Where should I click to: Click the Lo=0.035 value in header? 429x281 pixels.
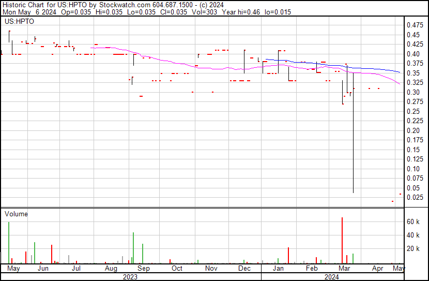tap(142, 12)
